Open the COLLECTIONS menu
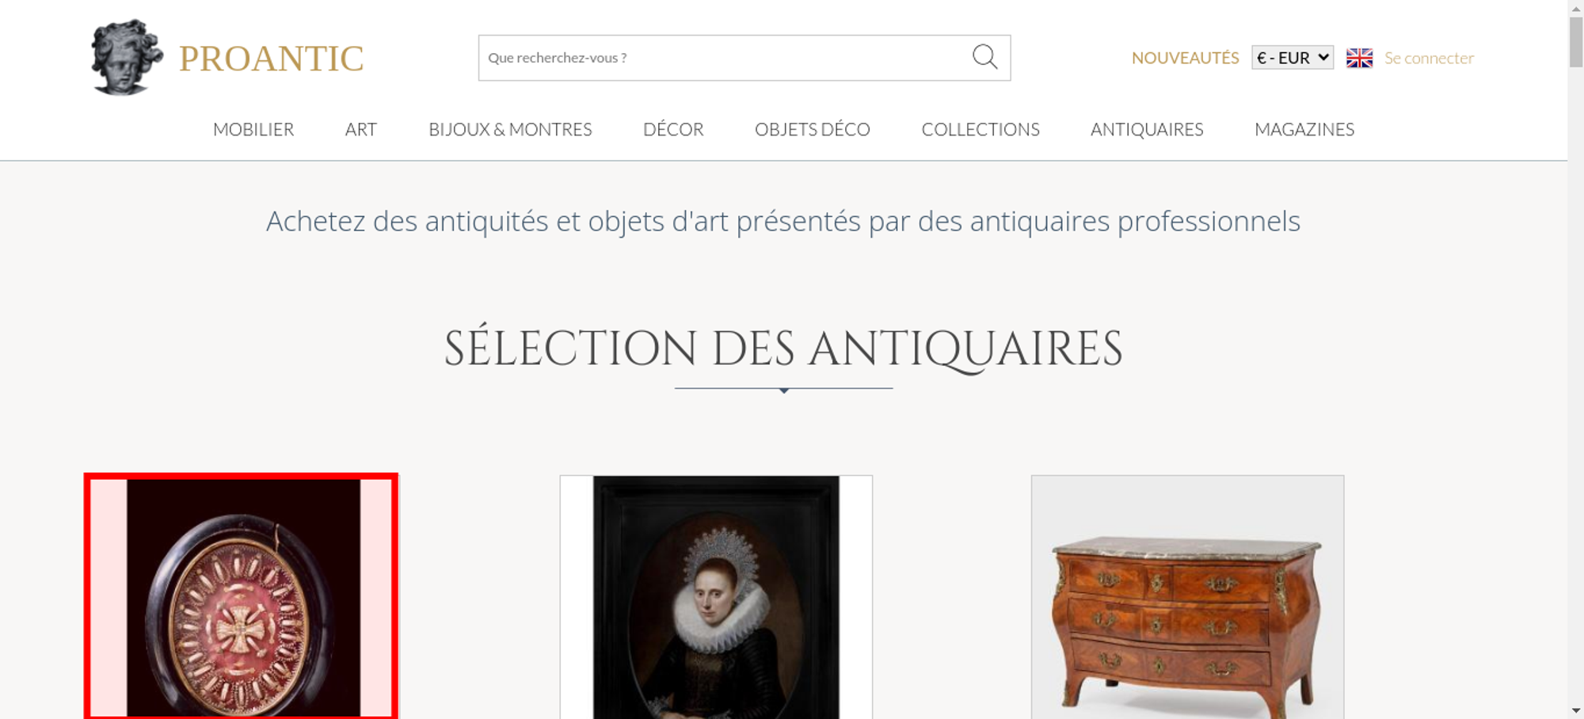 point(980,129)
